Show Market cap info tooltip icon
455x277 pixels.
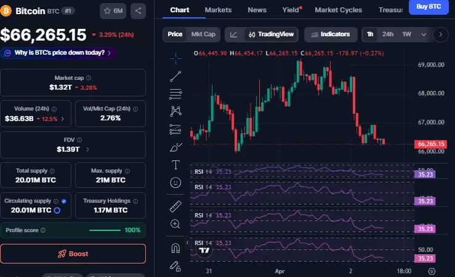click(89, 78)
